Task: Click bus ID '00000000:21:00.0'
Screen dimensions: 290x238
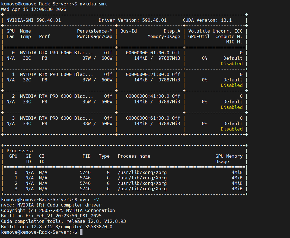Action: pos(148,74)
